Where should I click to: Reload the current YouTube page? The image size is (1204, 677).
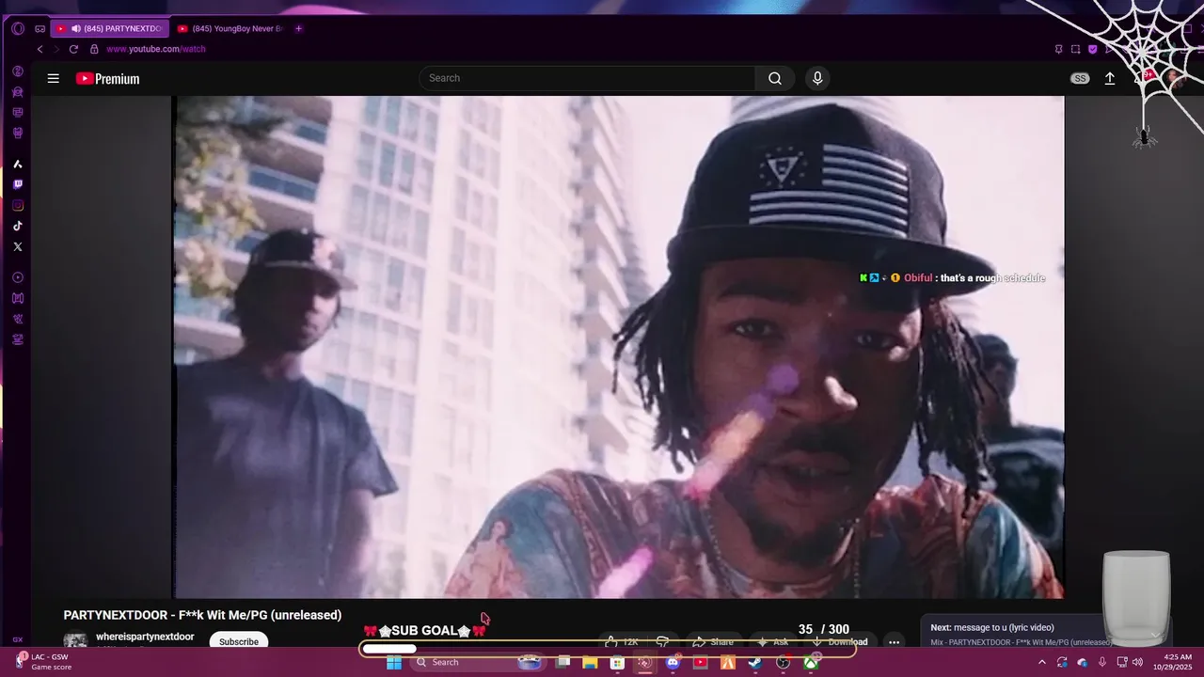[73, 49]
